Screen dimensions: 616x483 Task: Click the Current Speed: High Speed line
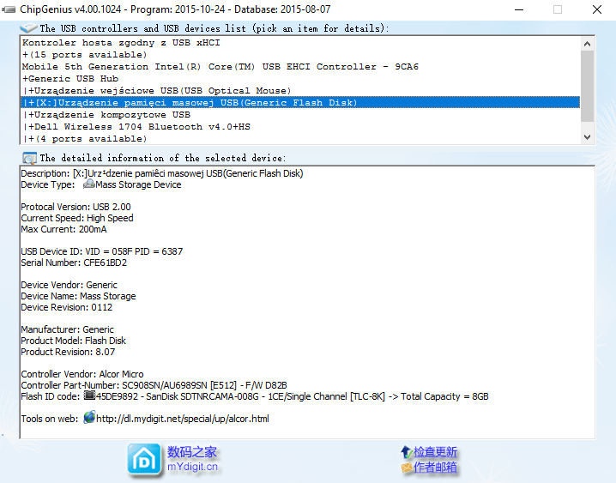[77, 218]
